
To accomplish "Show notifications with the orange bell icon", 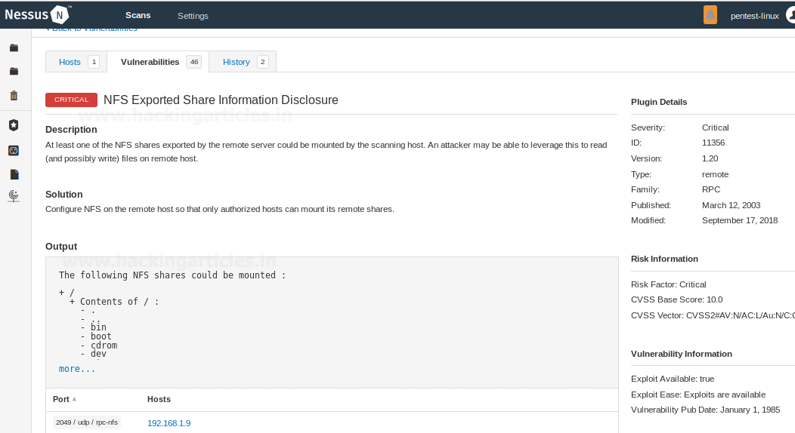I will point(710,15).
